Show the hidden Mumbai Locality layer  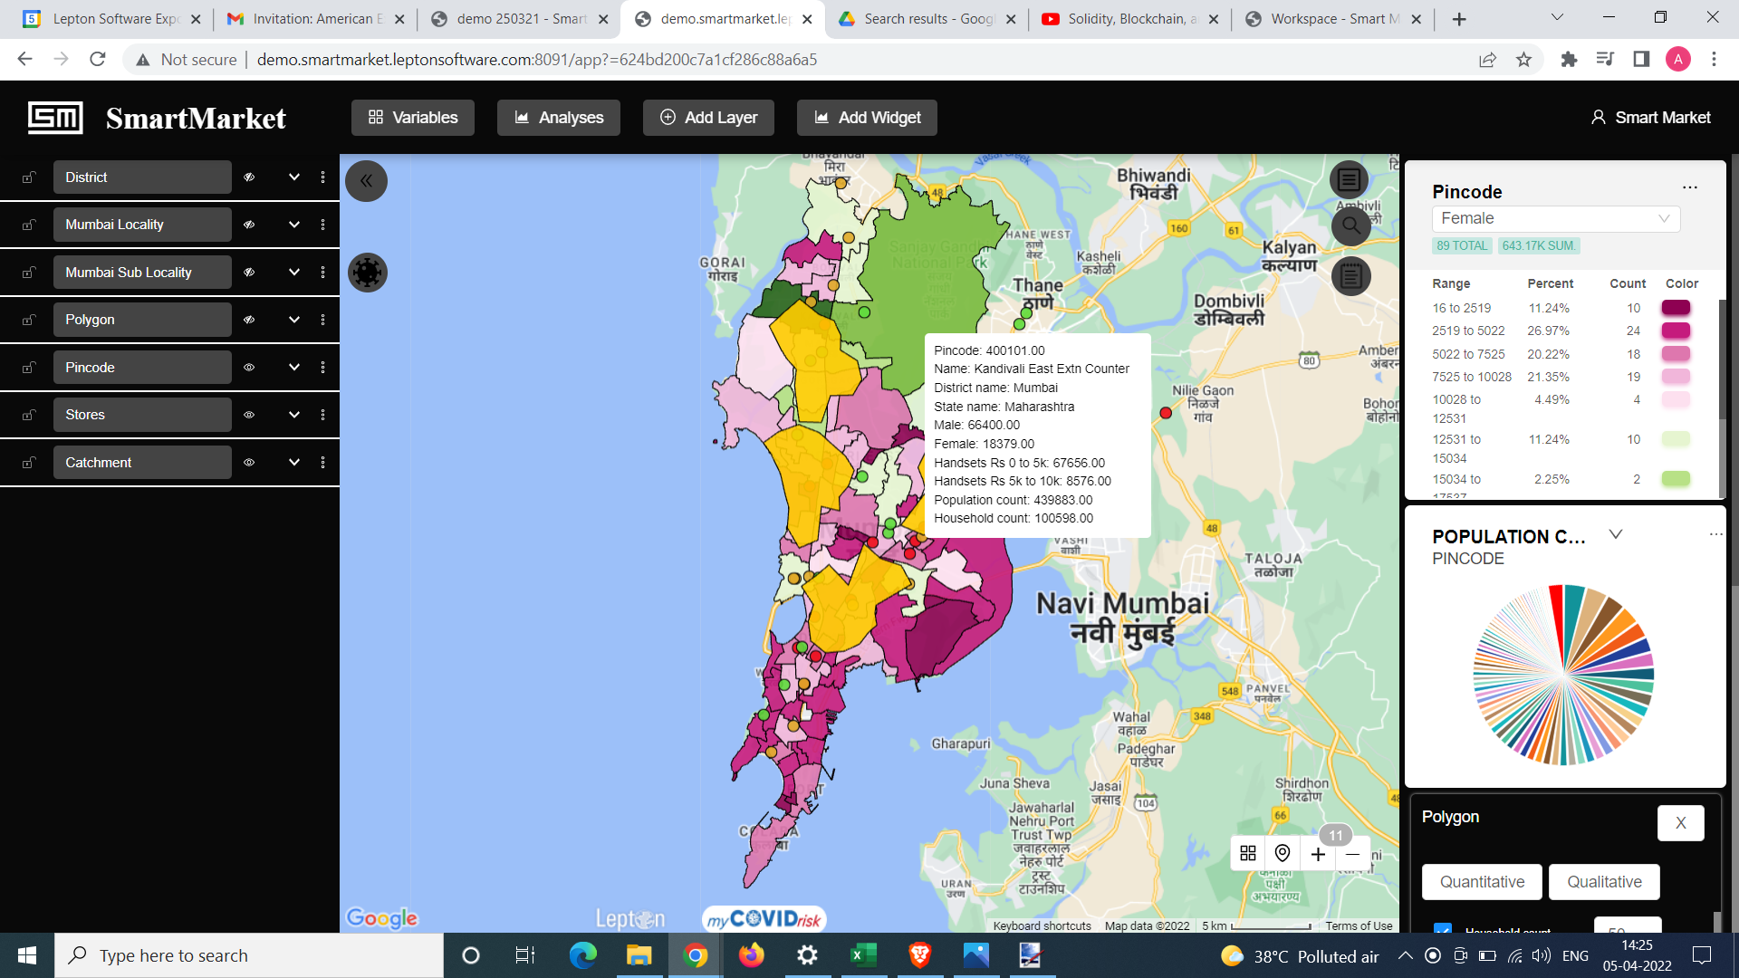click(249, 225)
